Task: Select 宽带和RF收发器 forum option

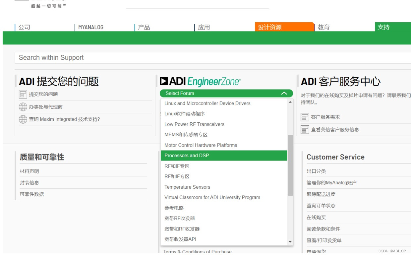Action: 224,229
